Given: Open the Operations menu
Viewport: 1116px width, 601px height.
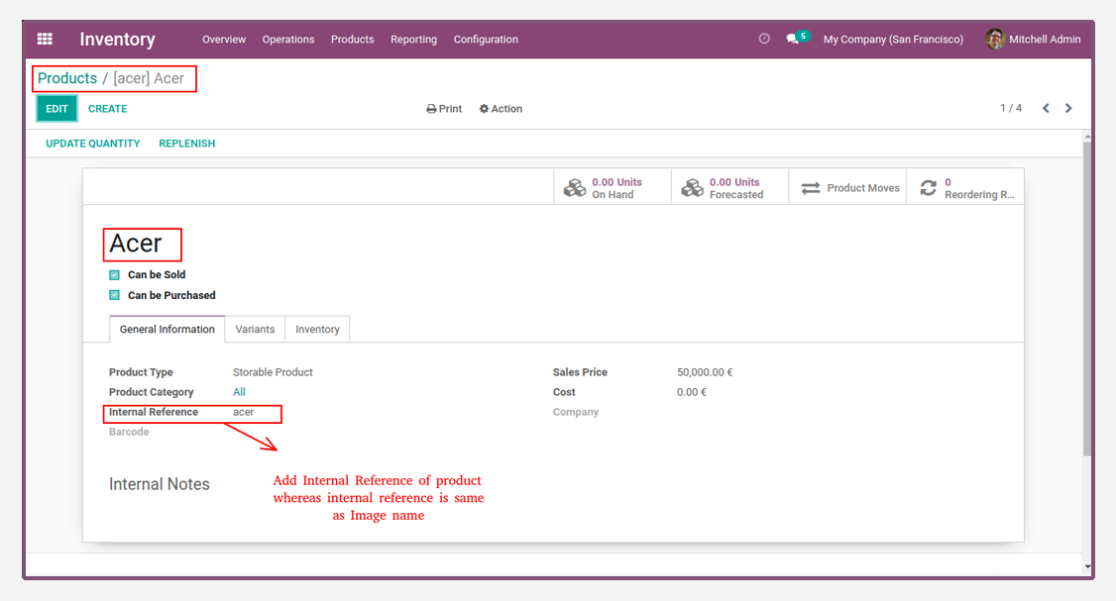Looking at the screenshot, I should (288, 40).
